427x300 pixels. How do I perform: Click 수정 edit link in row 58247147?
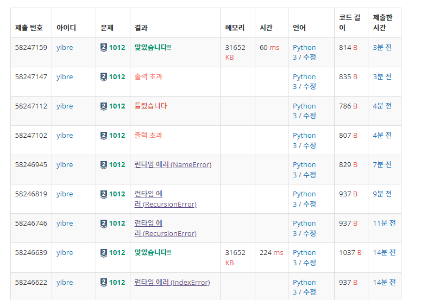tap(310, 87)
